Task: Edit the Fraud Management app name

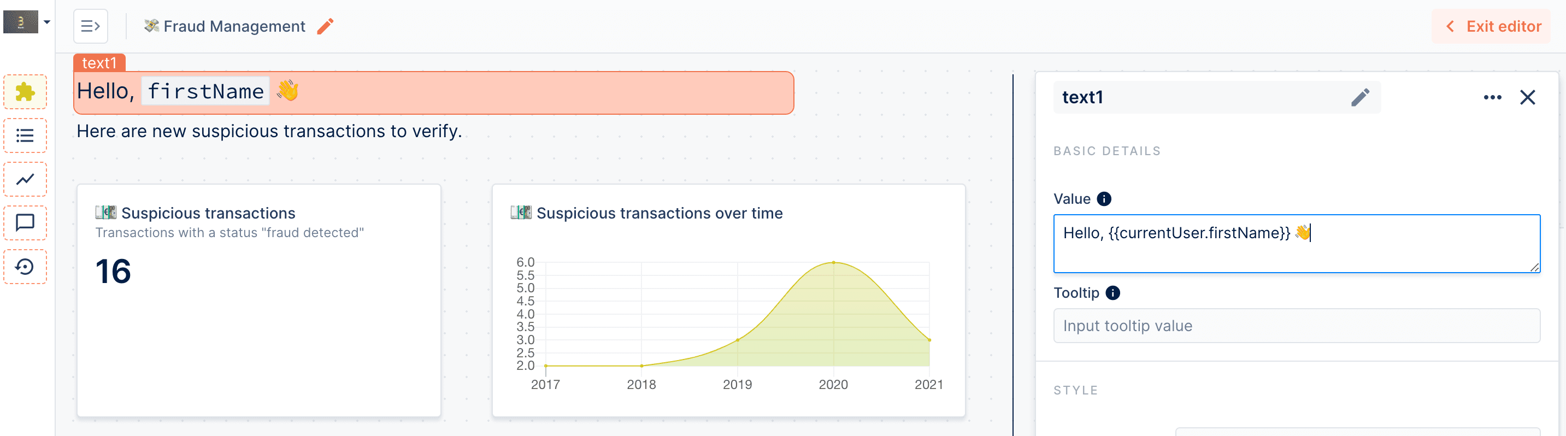Action: click(x=325, y=26)
